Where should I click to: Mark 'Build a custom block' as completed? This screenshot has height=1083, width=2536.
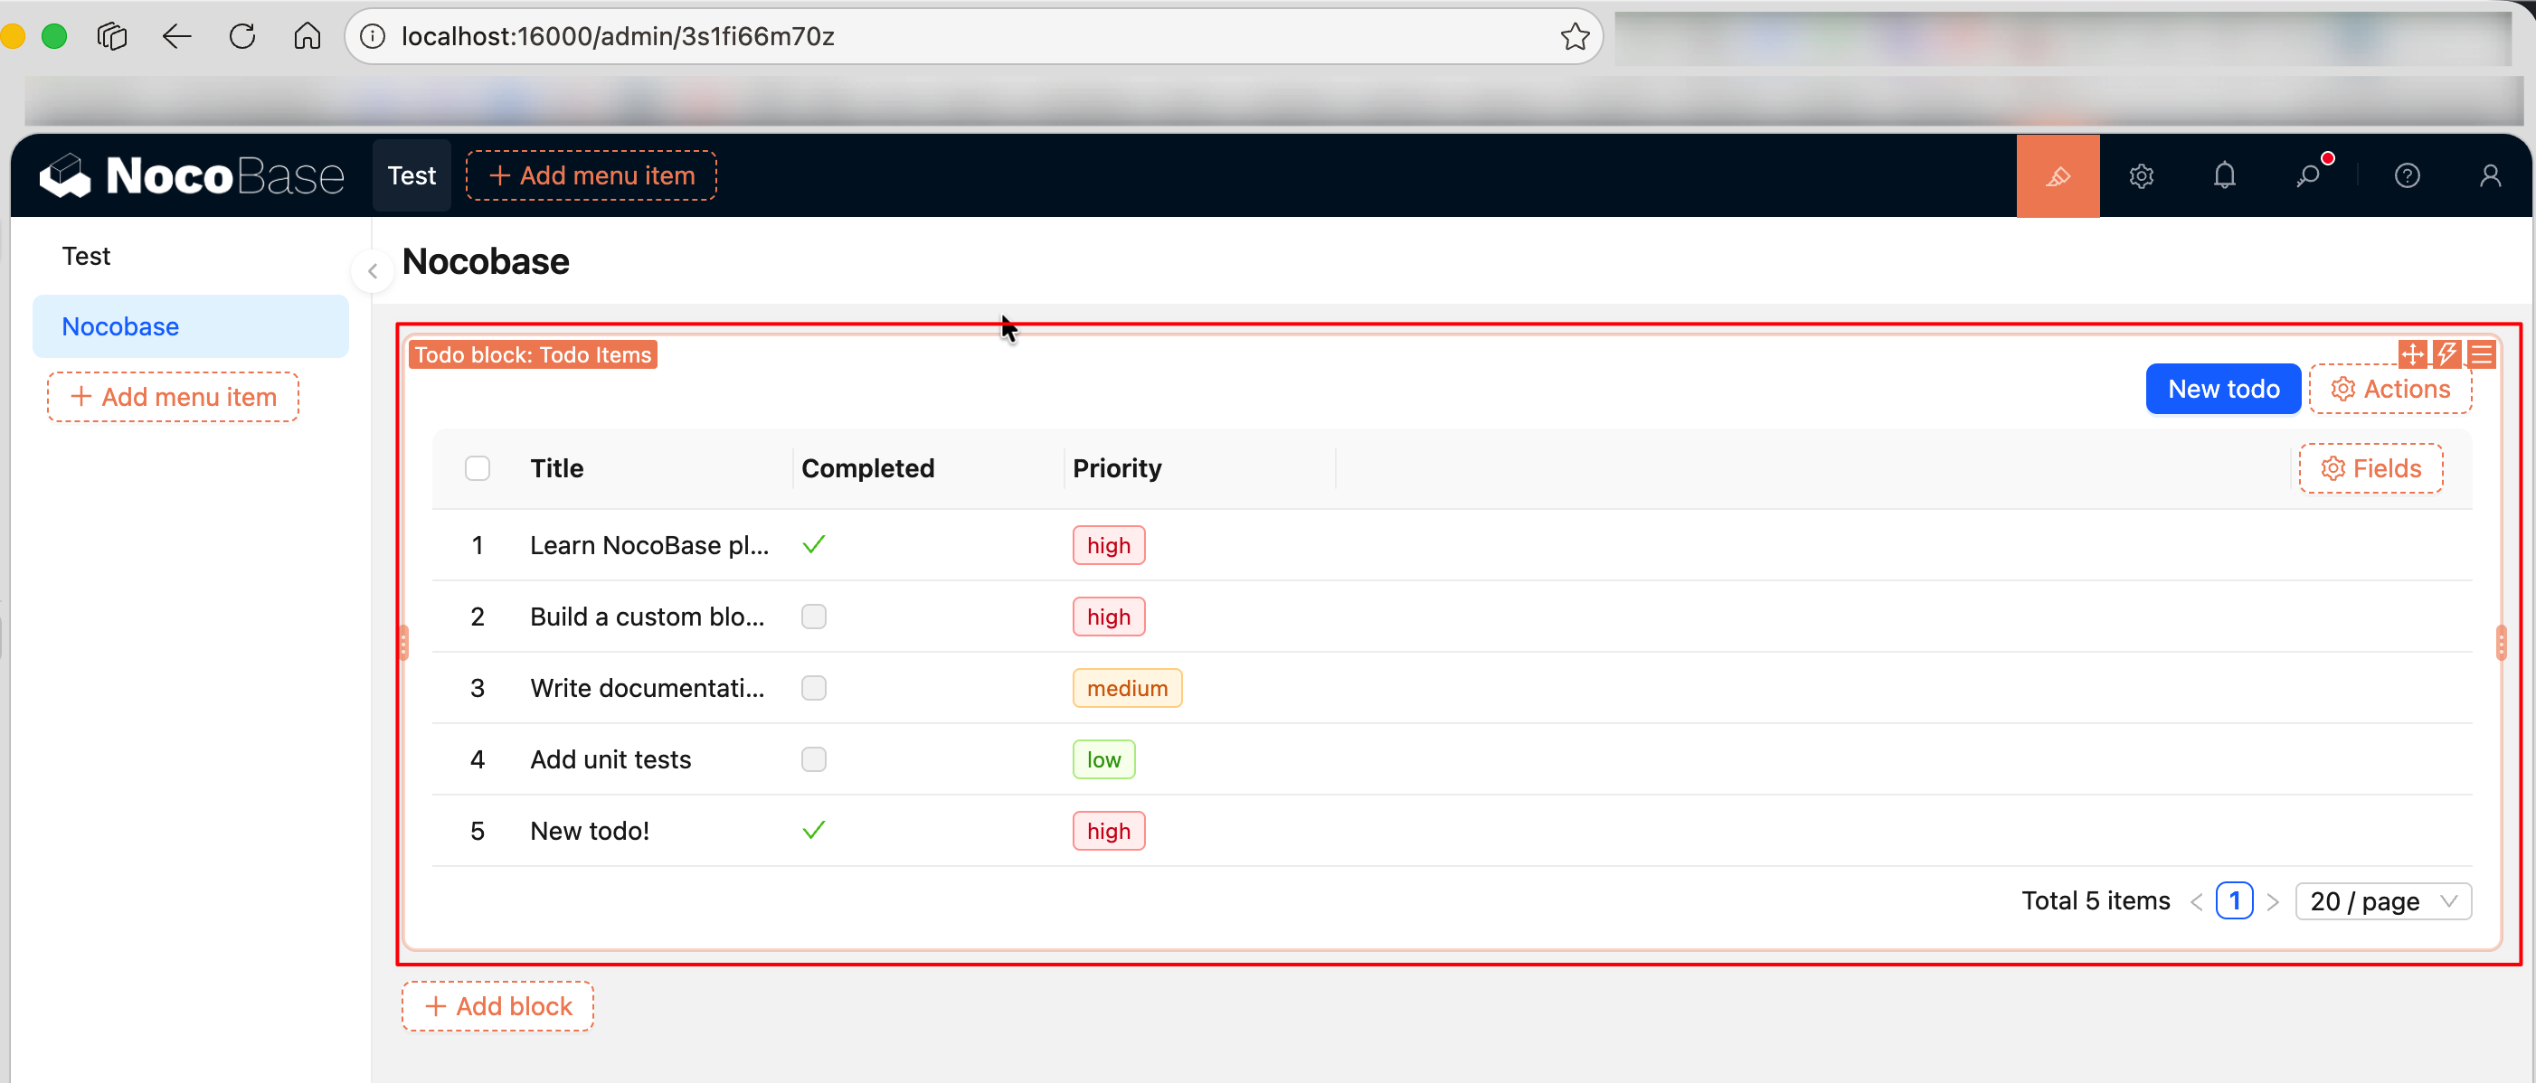tap(813, 617)
